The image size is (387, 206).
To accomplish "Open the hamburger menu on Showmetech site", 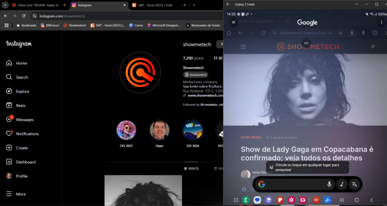I will [x=243, y=46].
